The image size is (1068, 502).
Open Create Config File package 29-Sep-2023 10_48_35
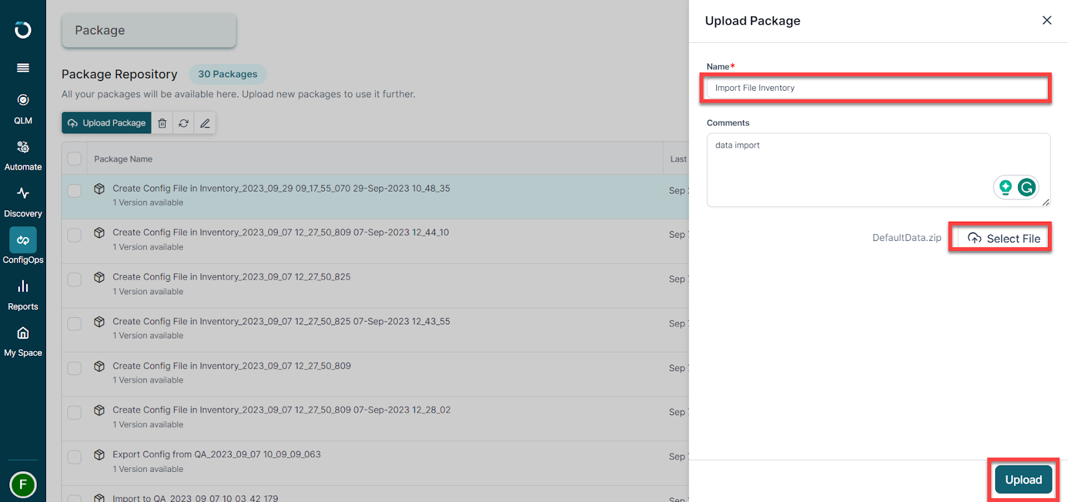coord(281,188)
